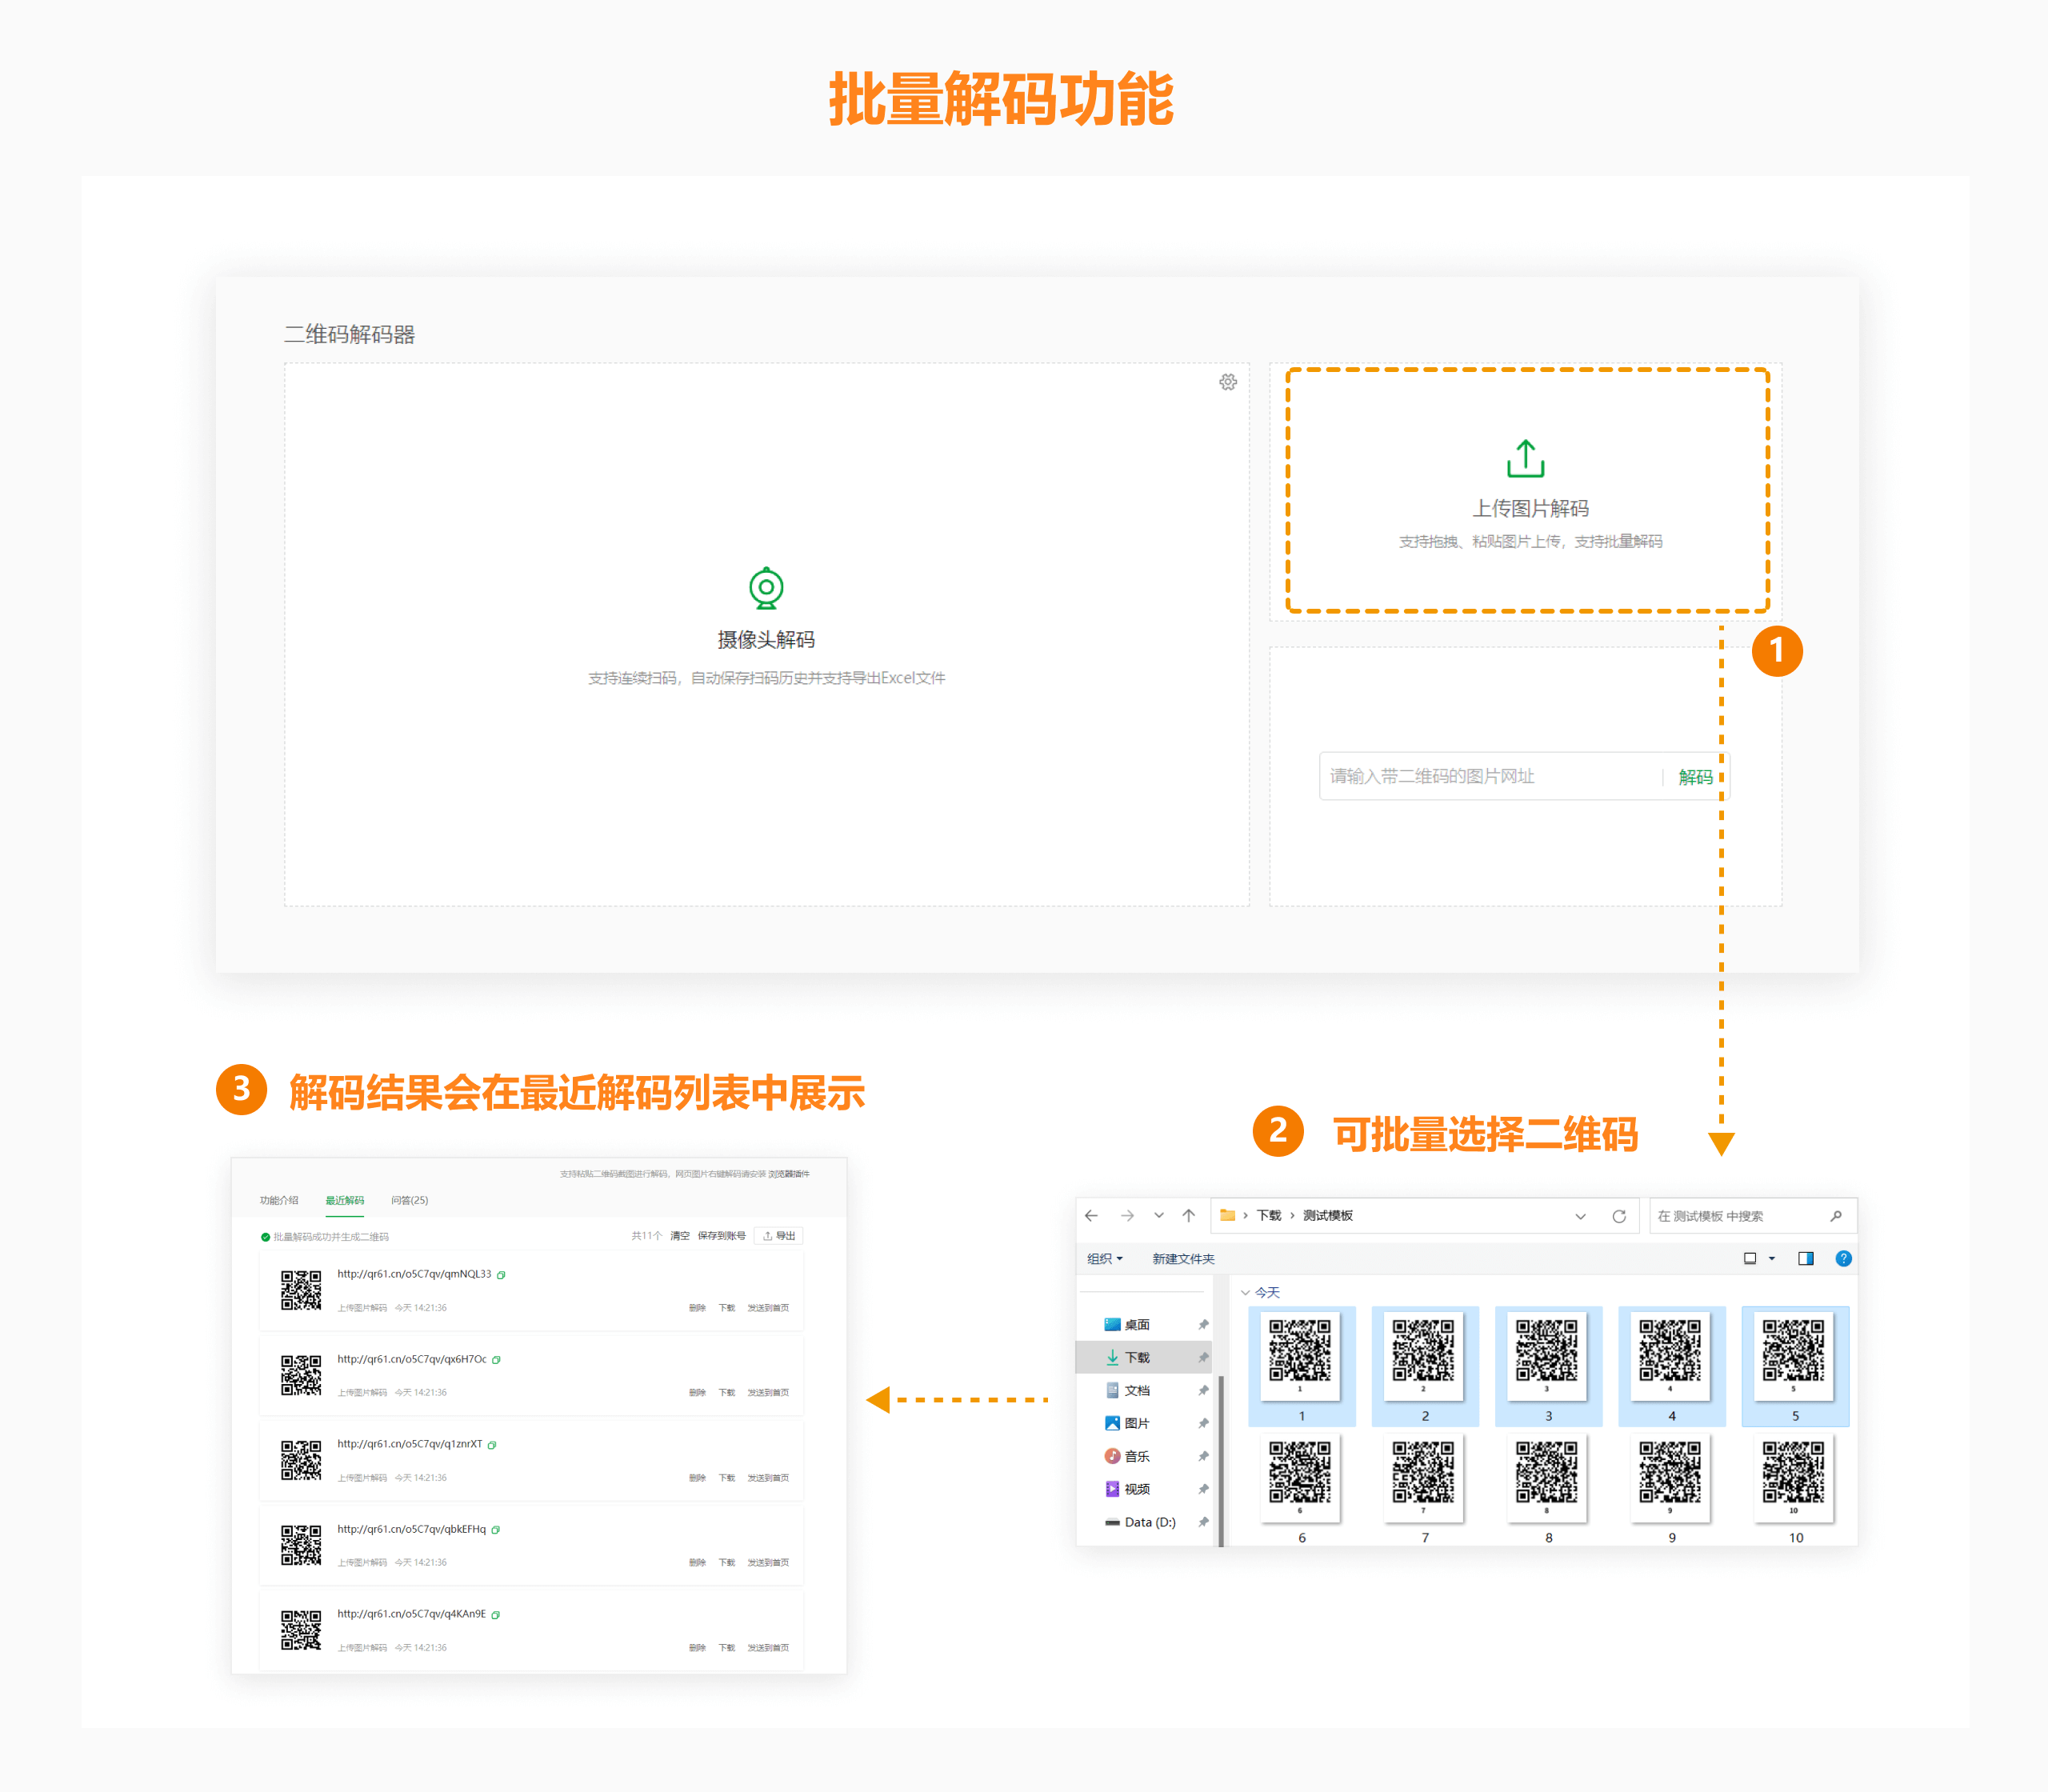Click the QR thumbnail for qbkEFHq
Screen dimensions: 2048x1792
coord(301,1545)
